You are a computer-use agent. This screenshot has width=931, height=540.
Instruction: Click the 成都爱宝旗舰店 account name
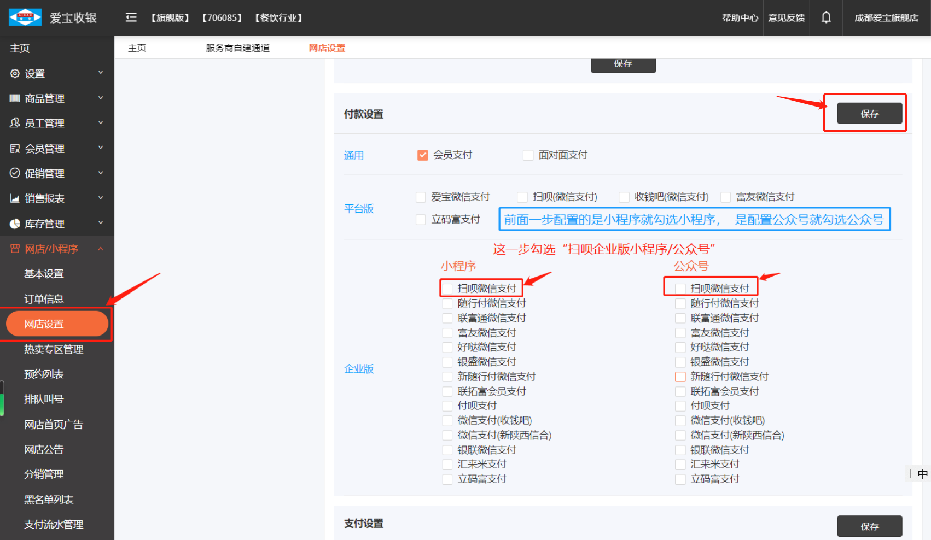pyautogui.click(x=886, y=18)
